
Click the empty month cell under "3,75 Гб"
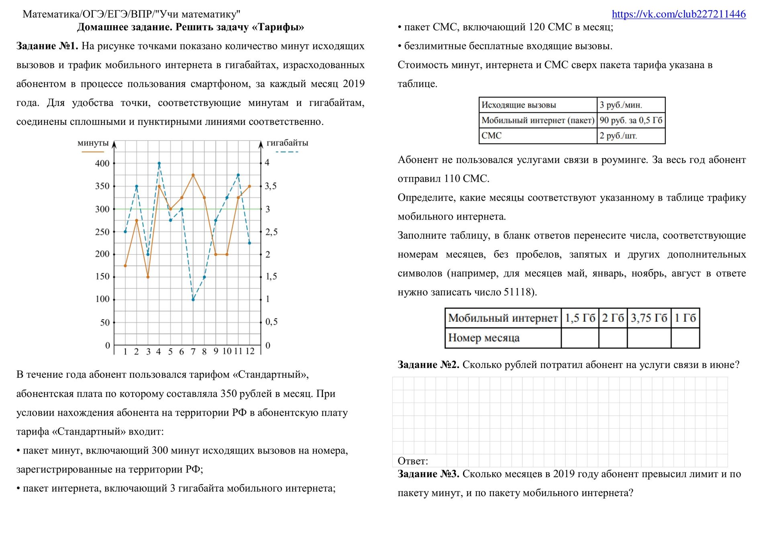click(649, 338)
